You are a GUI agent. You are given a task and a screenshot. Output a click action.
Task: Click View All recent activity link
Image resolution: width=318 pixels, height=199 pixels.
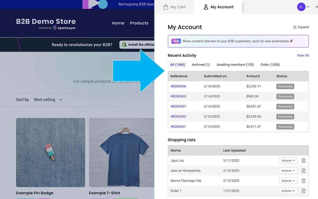303,55
